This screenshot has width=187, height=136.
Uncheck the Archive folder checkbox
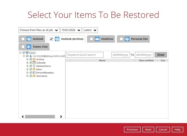pos(31,59)
